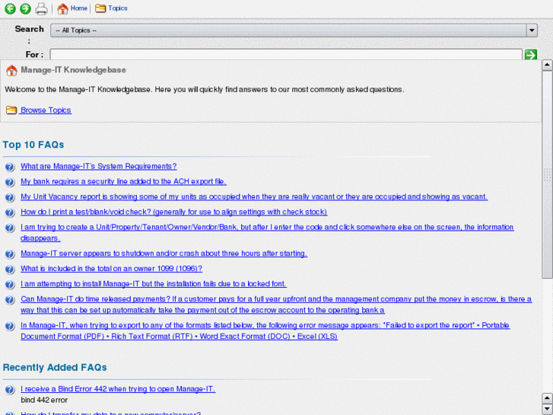Click the green search Go arrow button
This screenshot has height=415, width=553.
tap(531, 54)
